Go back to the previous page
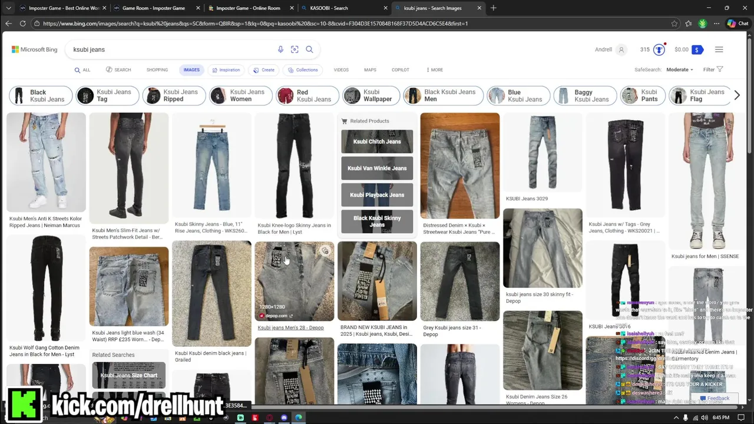Viewport: 754px width, 424px height. 8,24
